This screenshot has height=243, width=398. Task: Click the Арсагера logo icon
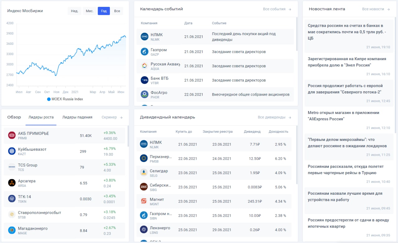coord(12,183)
